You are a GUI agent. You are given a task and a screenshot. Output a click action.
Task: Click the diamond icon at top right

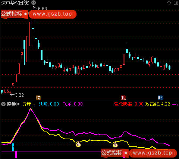coord(169,3)
